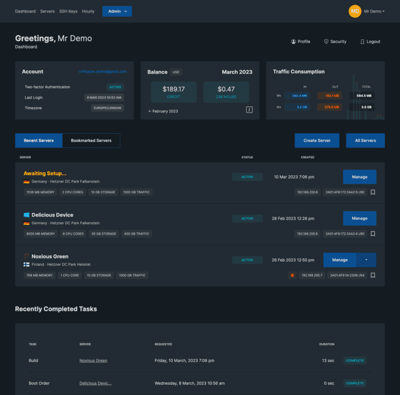Click the COMPLETE badge on Build task
The height and width of the screenshot is (395, 400).
(x=355, y=361)
